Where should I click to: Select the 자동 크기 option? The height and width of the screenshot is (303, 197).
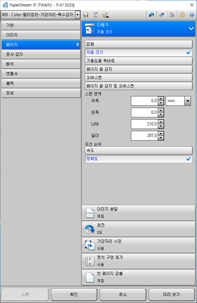click(139, 52)
